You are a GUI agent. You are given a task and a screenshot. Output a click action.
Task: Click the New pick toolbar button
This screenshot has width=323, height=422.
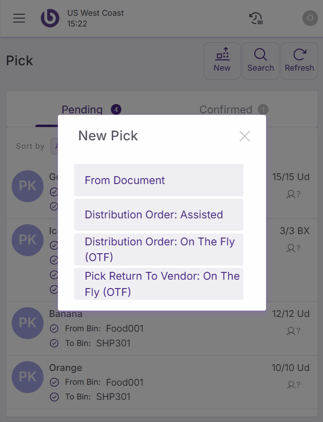click(x=222, y=61)
